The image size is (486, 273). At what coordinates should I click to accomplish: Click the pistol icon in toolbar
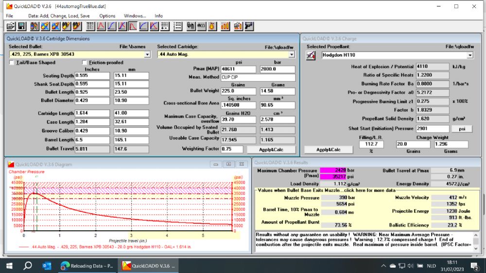(x=249, y=26)
